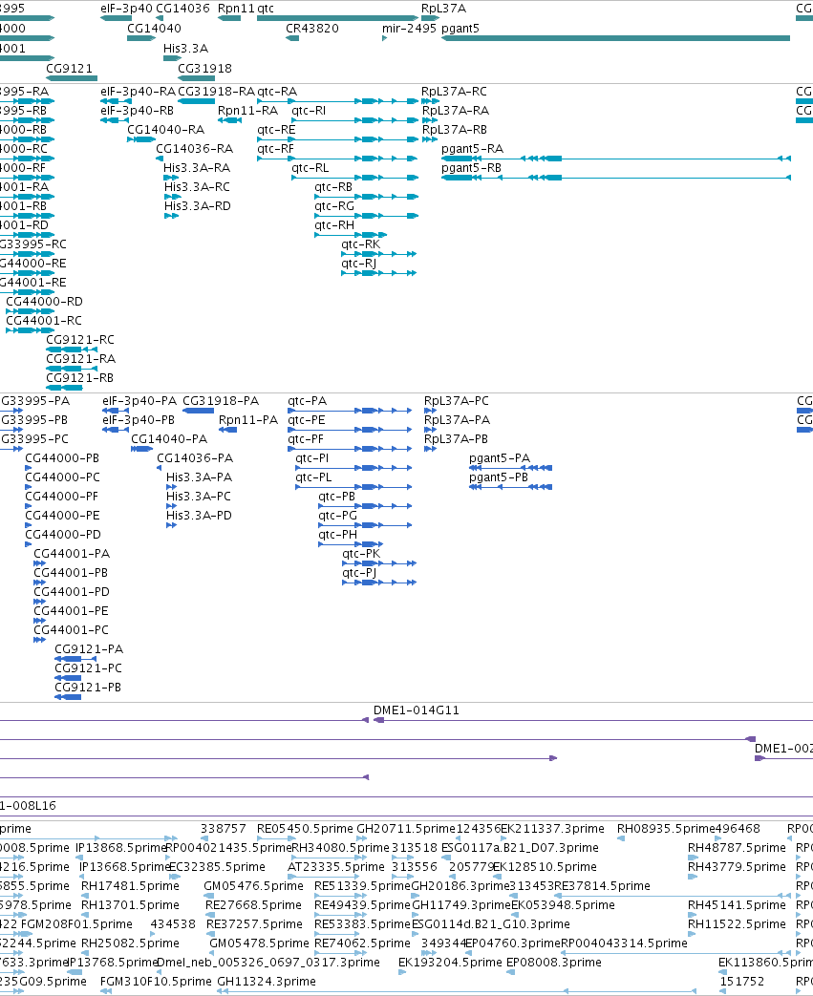813x996 pixels.
Task: Click the RpL37A gene label
Action: pos(443,9)
